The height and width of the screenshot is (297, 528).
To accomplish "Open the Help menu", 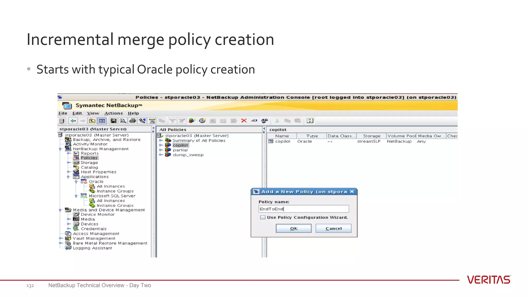I will coord(133,113).
